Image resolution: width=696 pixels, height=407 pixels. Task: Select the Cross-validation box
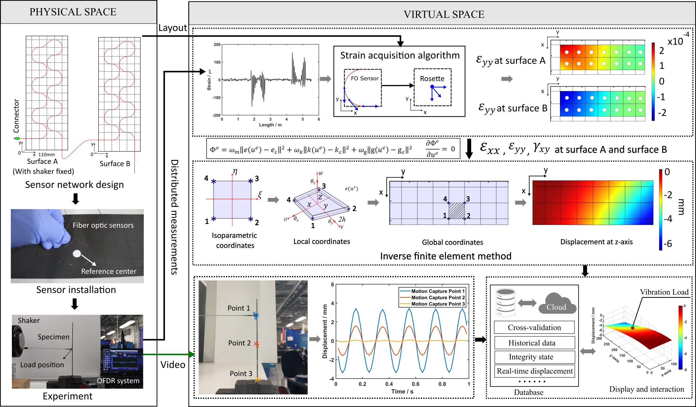[534, 328]
